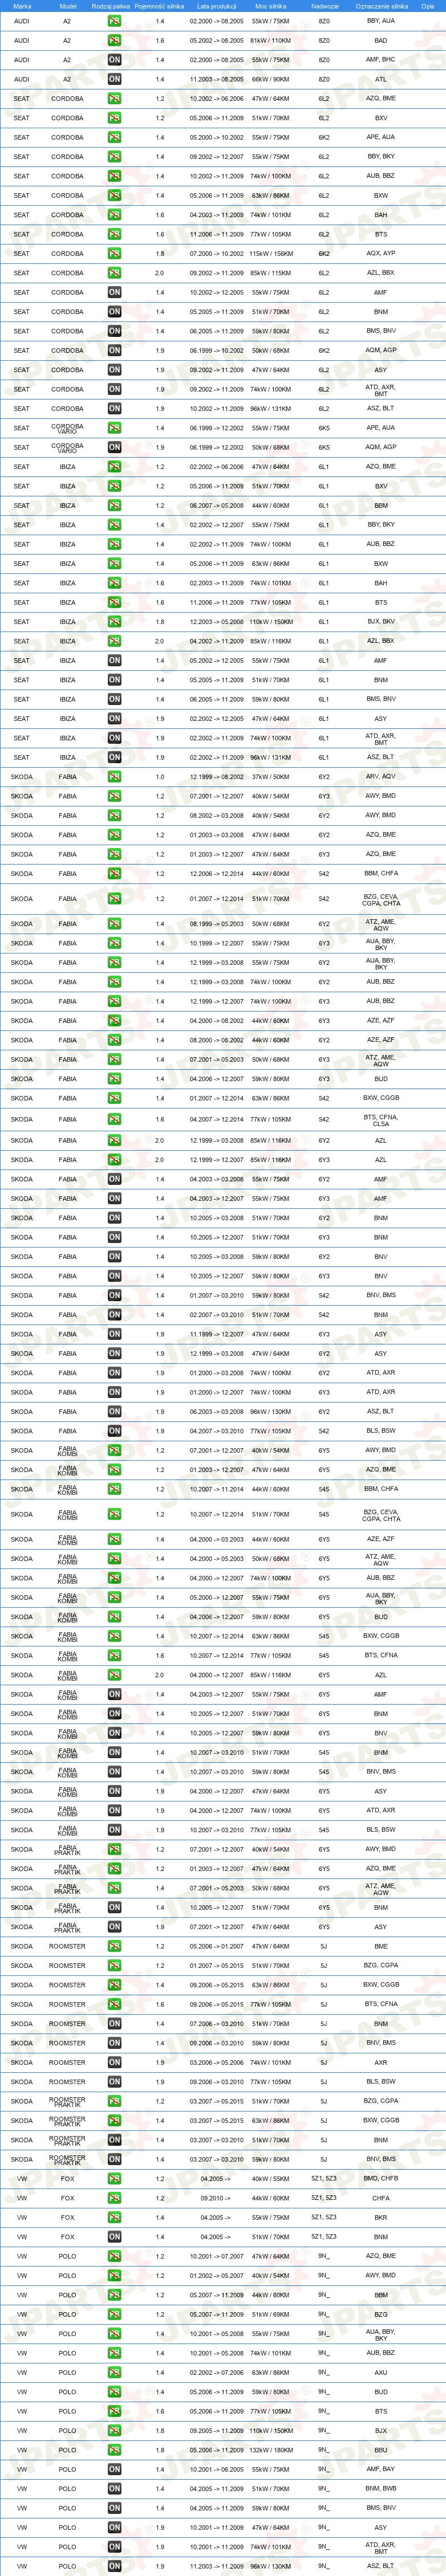Select petrol icon in Cordoba AQX, AYP row
The image size is (446, 2576).
coord(114,254)
